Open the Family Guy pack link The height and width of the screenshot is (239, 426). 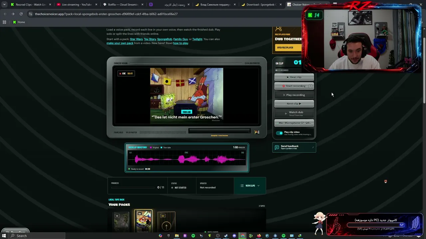[180, 39]
